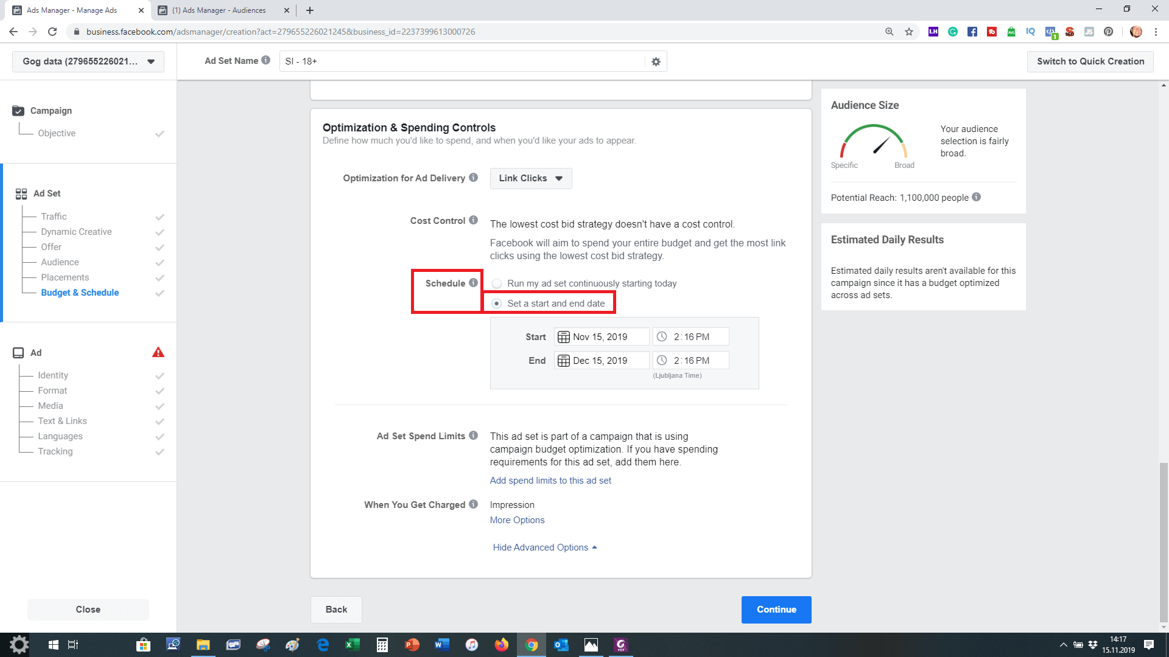Click Add spend limits to this ad set
The width and height of the screenshot is (1169, 657).
[550, 481]
